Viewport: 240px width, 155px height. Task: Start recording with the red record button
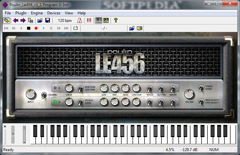[36, 28]
